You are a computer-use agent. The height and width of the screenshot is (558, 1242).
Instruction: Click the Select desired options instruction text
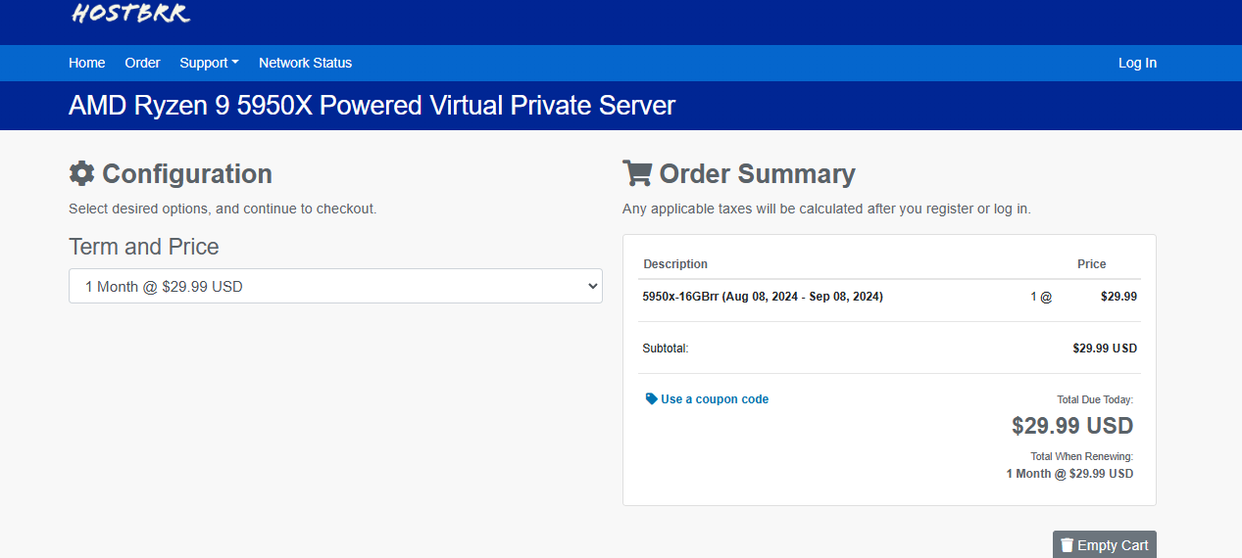[x=223, y=209]
